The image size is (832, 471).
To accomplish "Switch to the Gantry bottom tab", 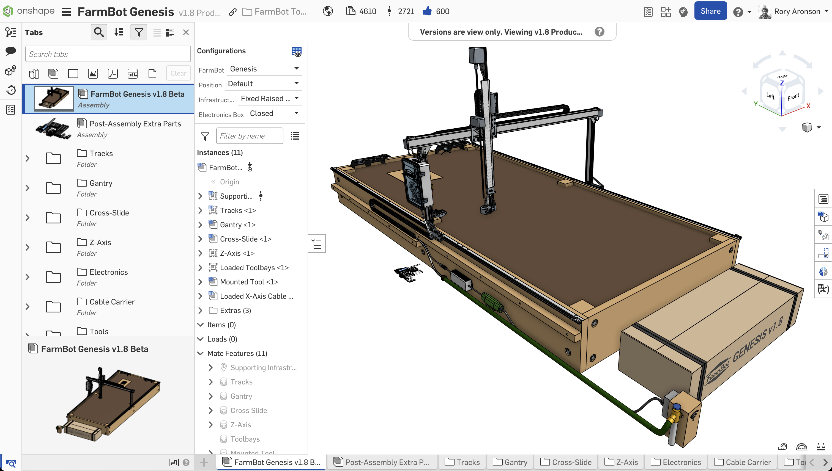I will 510,462.
